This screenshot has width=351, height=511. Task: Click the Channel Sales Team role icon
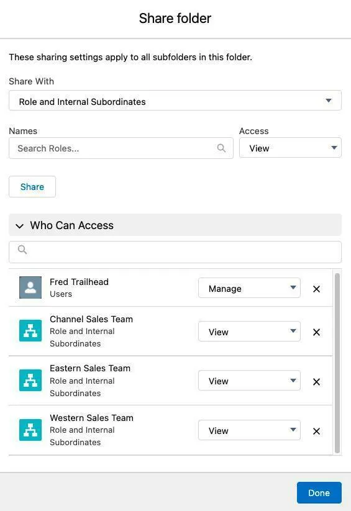click(30, 330)
